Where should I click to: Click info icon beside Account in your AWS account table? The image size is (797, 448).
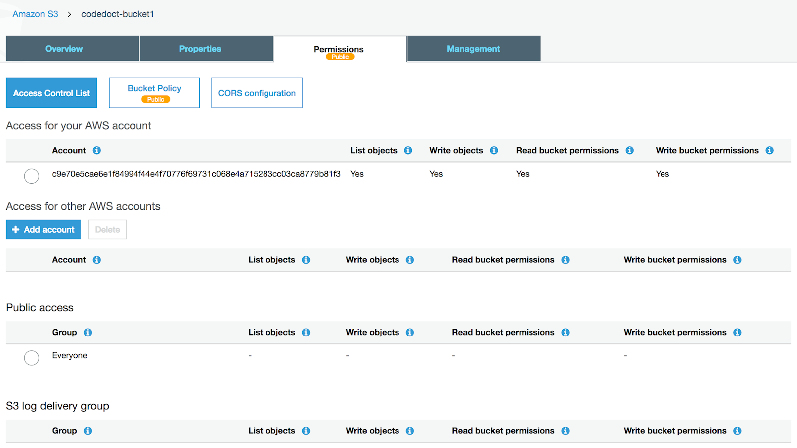tap(97, 150)
